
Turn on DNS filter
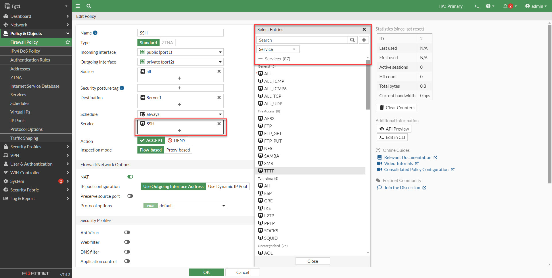(127, 252)
